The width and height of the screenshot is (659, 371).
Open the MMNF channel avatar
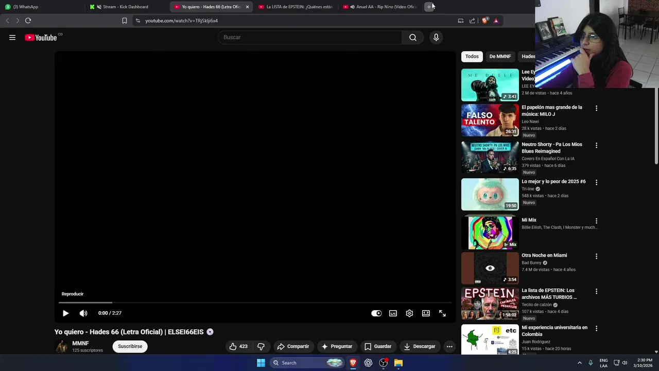pyautogui.click(x=62, y=347)
